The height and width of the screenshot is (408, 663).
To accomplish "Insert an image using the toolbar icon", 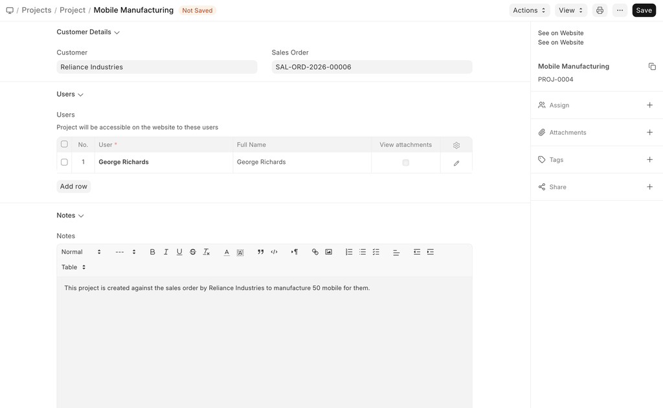I will (328, 252).
